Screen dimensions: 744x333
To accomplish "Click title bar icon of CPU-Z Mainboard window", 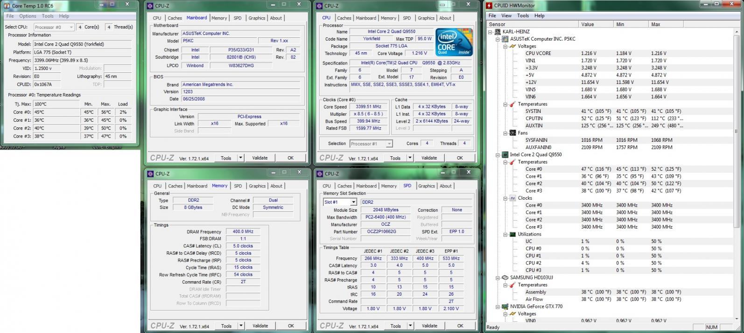I will (x=150, y=6).
